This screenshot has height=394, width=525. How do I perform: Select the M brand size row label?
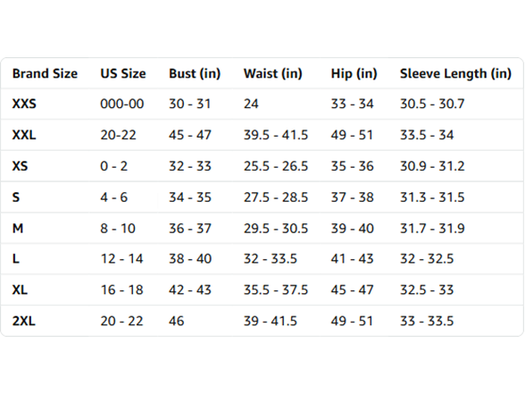coord(18,229)
